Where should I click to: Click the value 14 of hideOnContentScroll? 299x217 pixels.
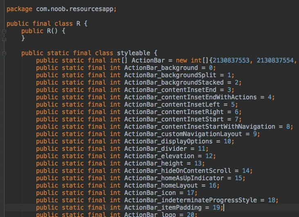pyautogui.click(x=246, y=171)
